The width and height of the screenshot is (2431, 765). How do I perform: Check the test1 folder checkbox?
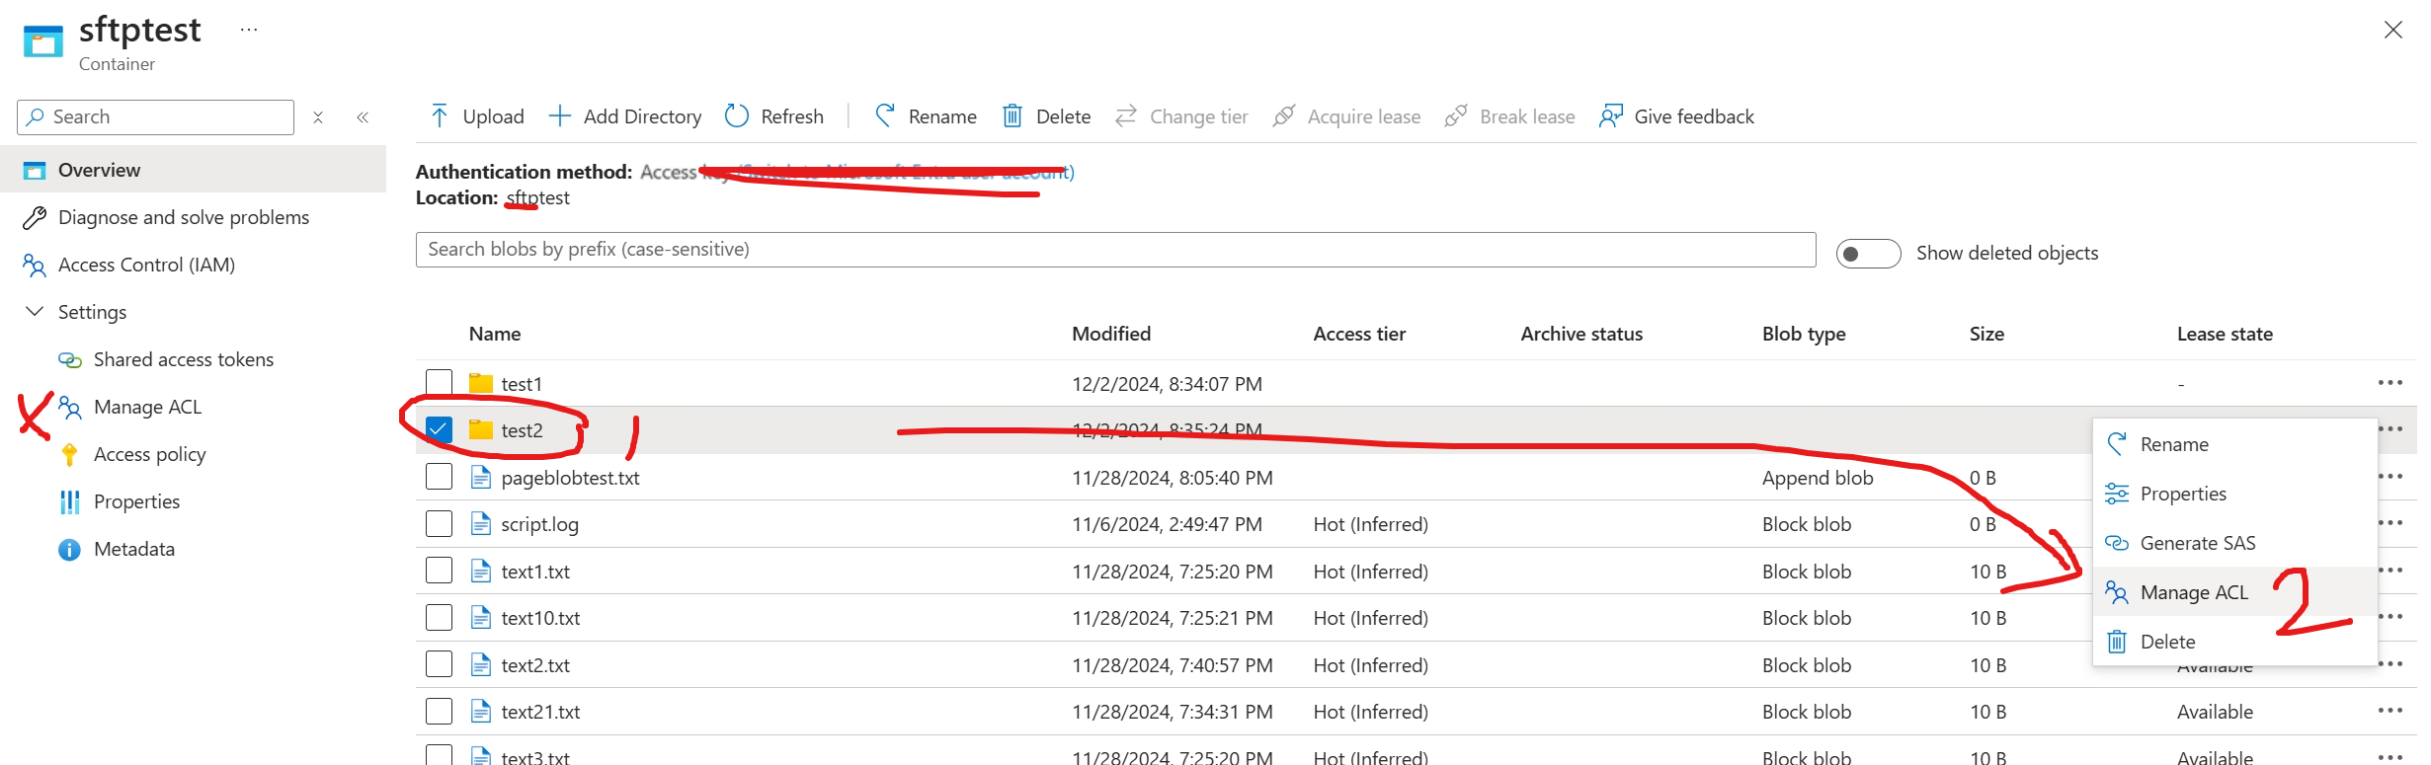pyautogui.click(x=439, y=383)
